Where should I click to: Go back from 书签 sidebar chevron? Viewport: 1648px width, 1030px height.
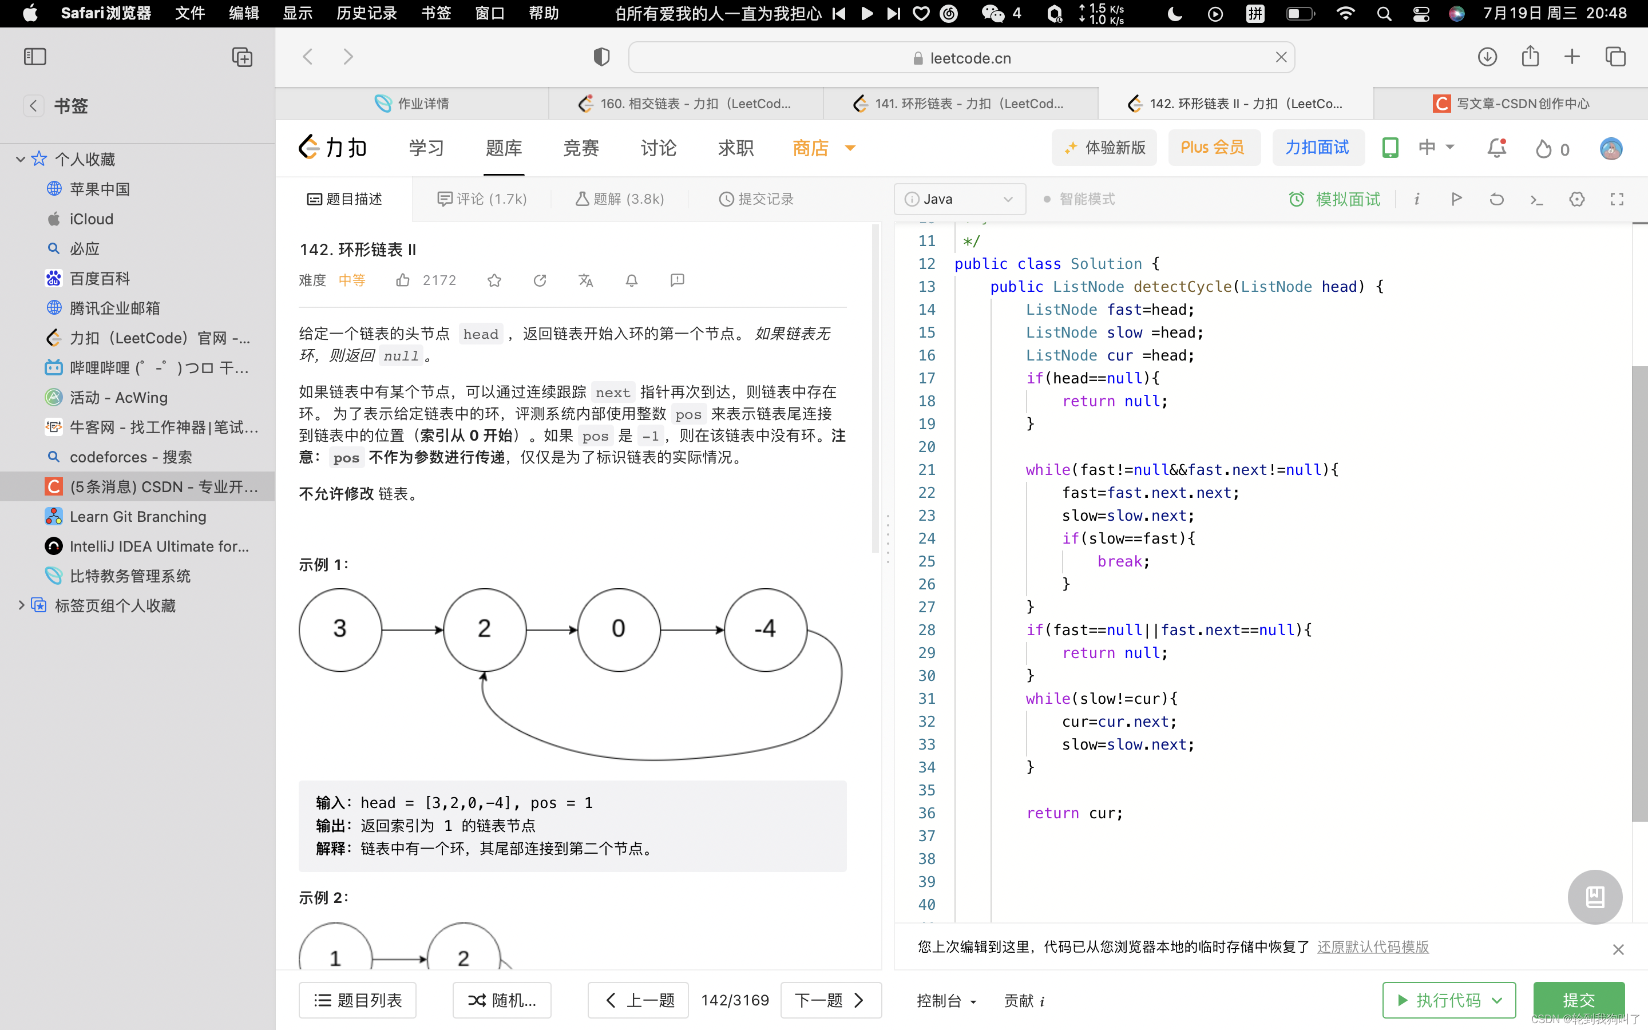coord(33,106)
